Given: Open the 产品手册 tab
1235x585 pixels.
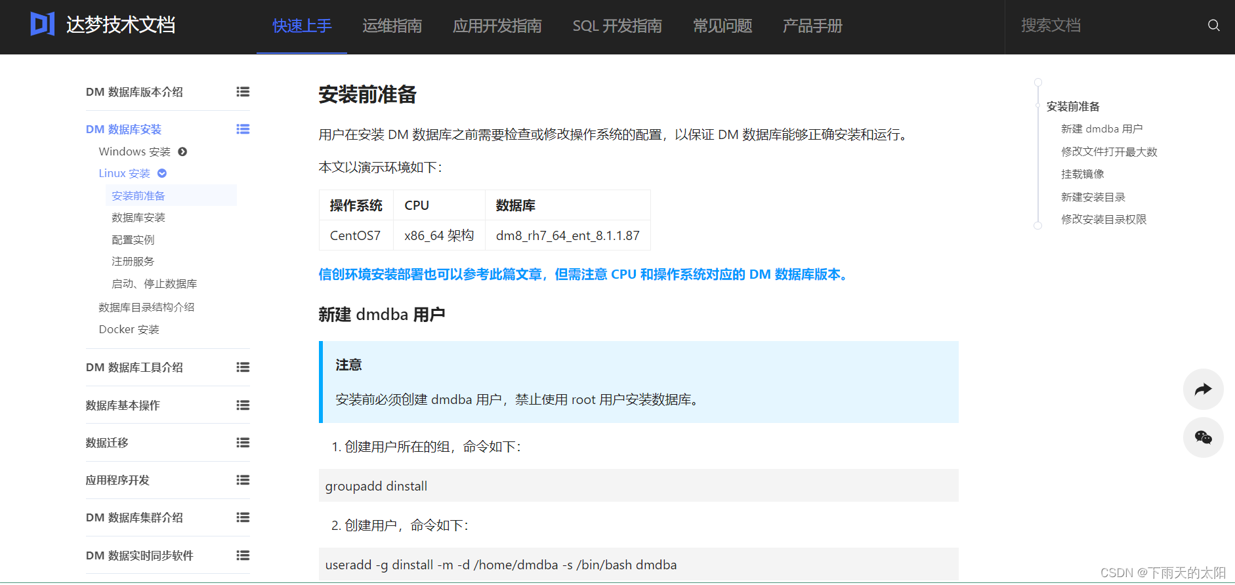Looking at the screenshot, I should coord(812,26).
